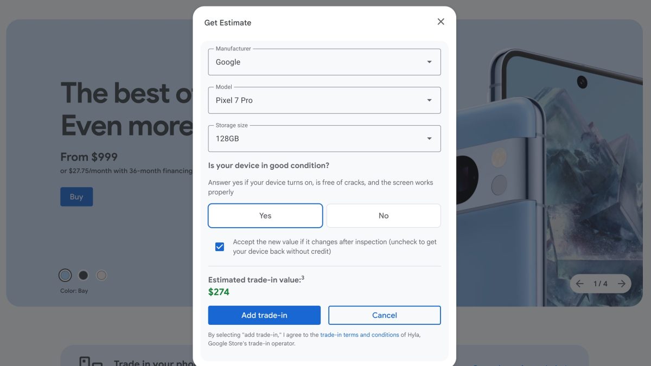Open the Storage size dropdown
The width and height of the screenshot is (651, 366).
[x=324, y=139]
